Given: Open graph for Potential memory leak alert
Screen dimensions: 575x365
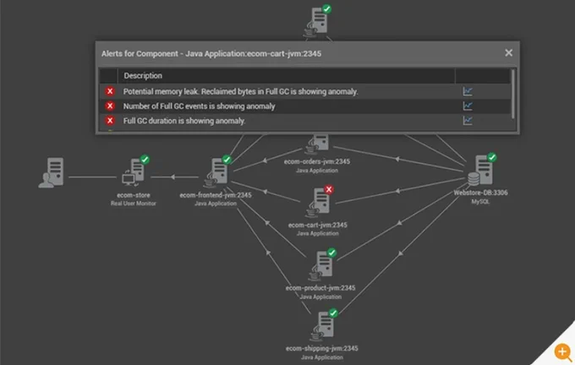Looking at the screenshot, I should [467, 91].
